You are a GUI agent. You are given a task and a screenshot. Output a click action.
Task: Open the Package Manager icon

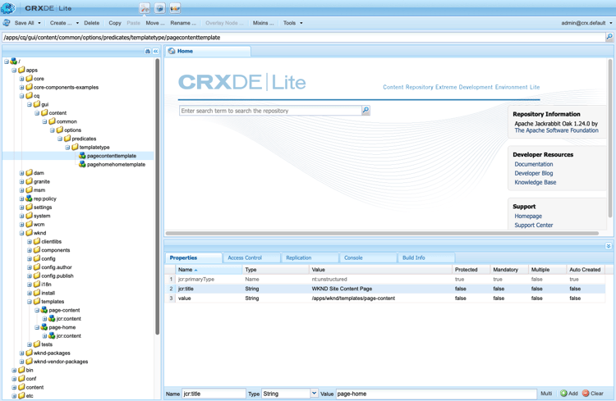(x=159, y=8)
